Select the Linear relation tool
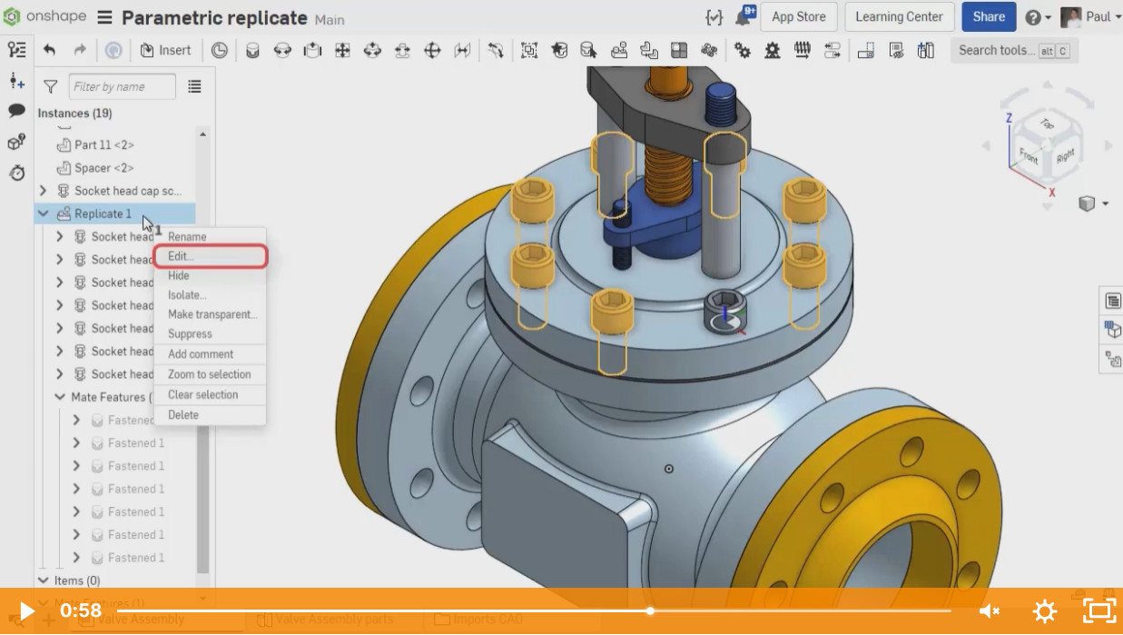Viewport: 1123px width, 635px height. point(832,51)
